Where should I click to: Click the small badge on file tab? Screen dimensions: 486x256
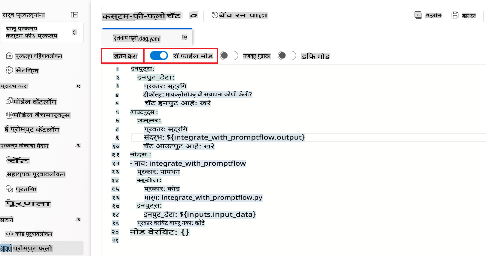click(184, 37)
